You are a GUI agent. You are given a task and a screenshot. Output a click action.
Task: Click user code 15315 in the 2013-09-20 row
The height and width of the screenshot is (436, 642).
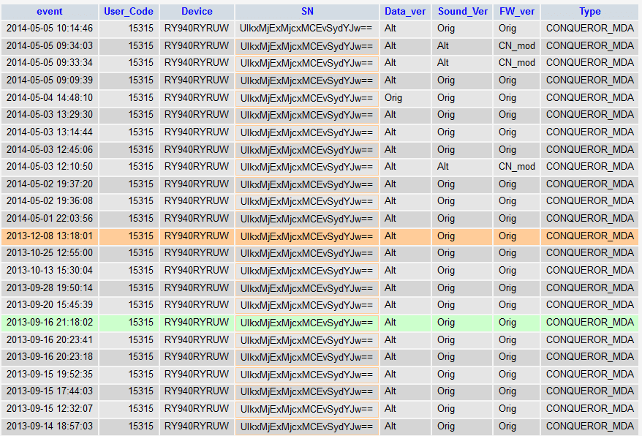click(140, 305)
